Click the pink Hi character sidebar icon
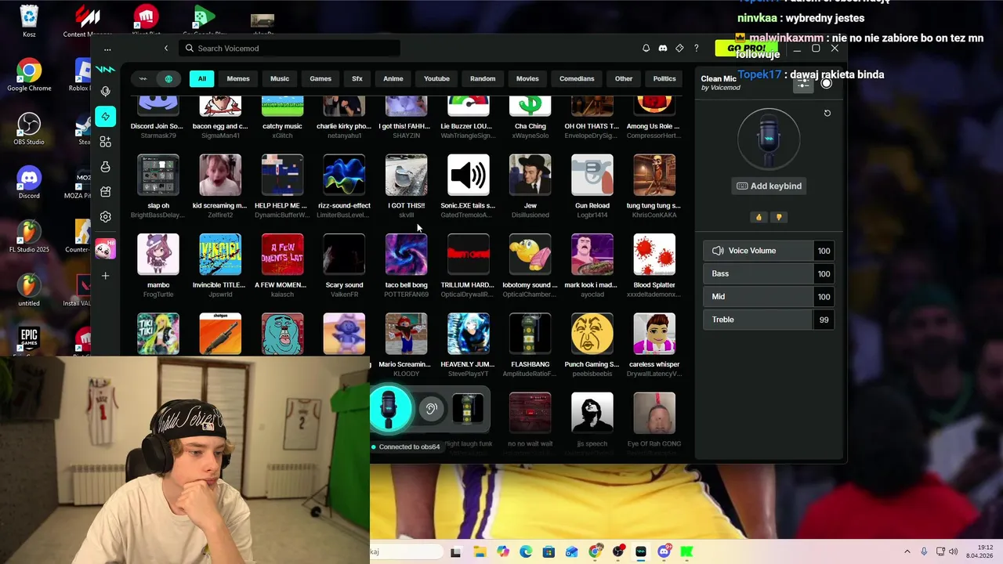The height and width of the screenshot is (564, 1003). (x=105, y=249)
